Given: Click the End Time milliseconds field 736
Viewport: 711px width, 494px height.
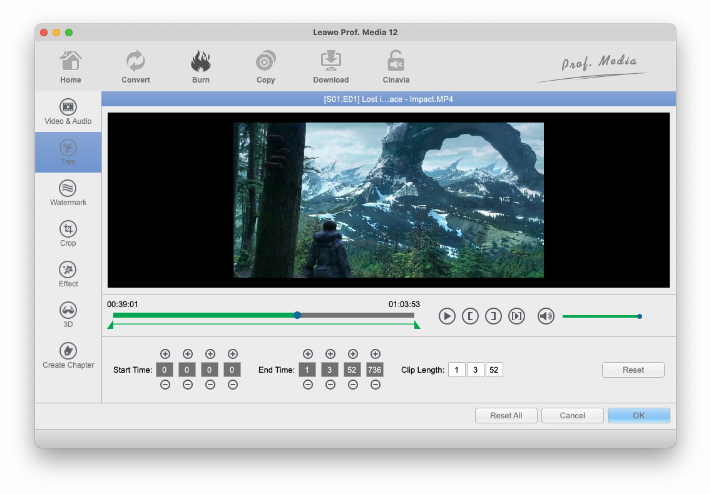Looking at the screenshot, I should point(374,370).
